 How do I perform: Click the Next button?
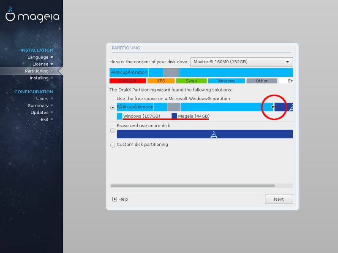click(x=279, y=199)
